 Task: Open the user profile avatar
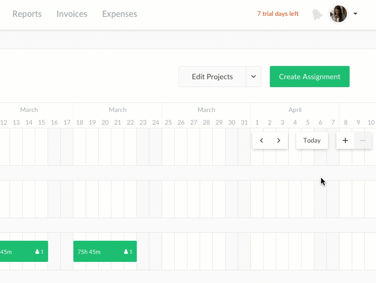point(339,14)
